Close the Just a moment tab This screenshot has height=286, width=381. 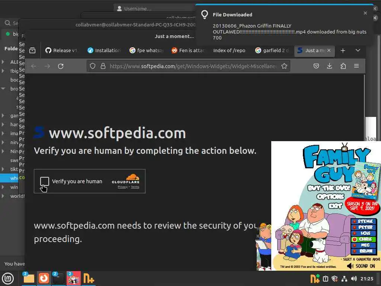(x=329, y=50)
